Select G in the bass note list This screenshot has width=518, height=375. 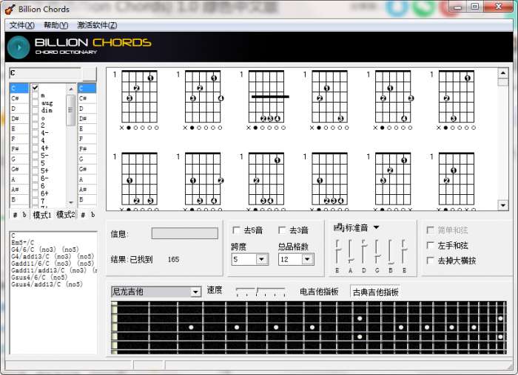87,159
